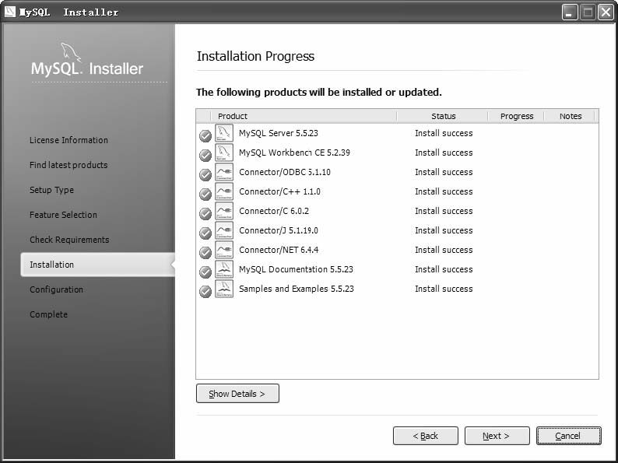618x463 pixels.
Task: Expand the installation log with Show Details
Action: pyautogui.click(x=237, y=393)
